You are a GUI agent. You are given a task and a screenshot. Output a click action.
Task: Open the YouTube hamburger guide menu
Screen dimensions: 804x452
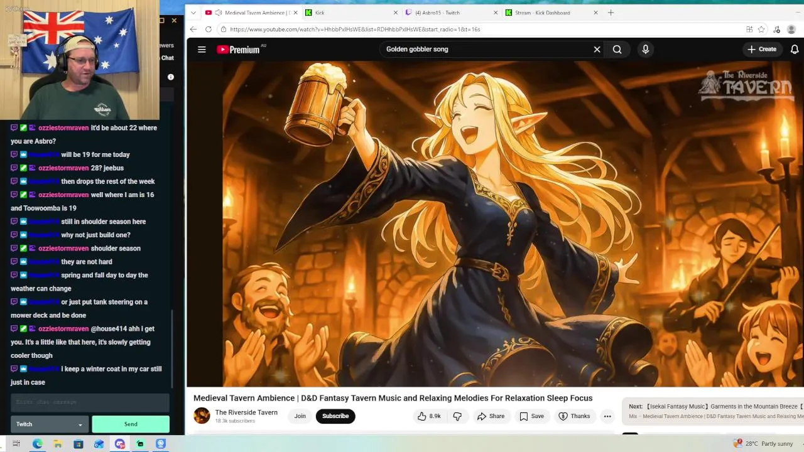[202, 49]
